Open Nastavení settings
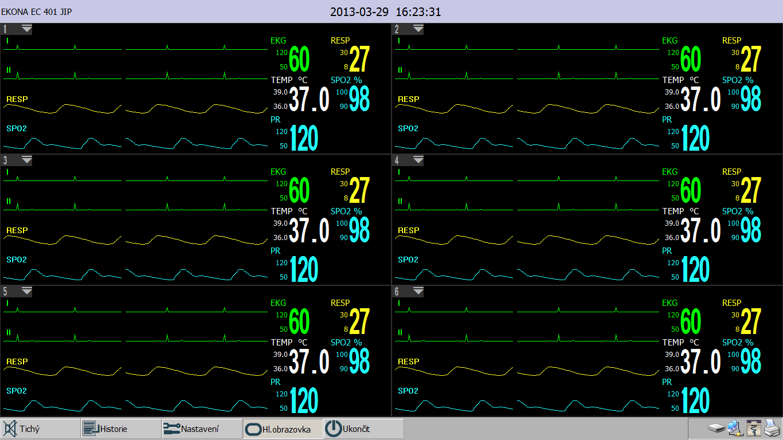Viewport: 783px width, 440px height. [202, 429]
